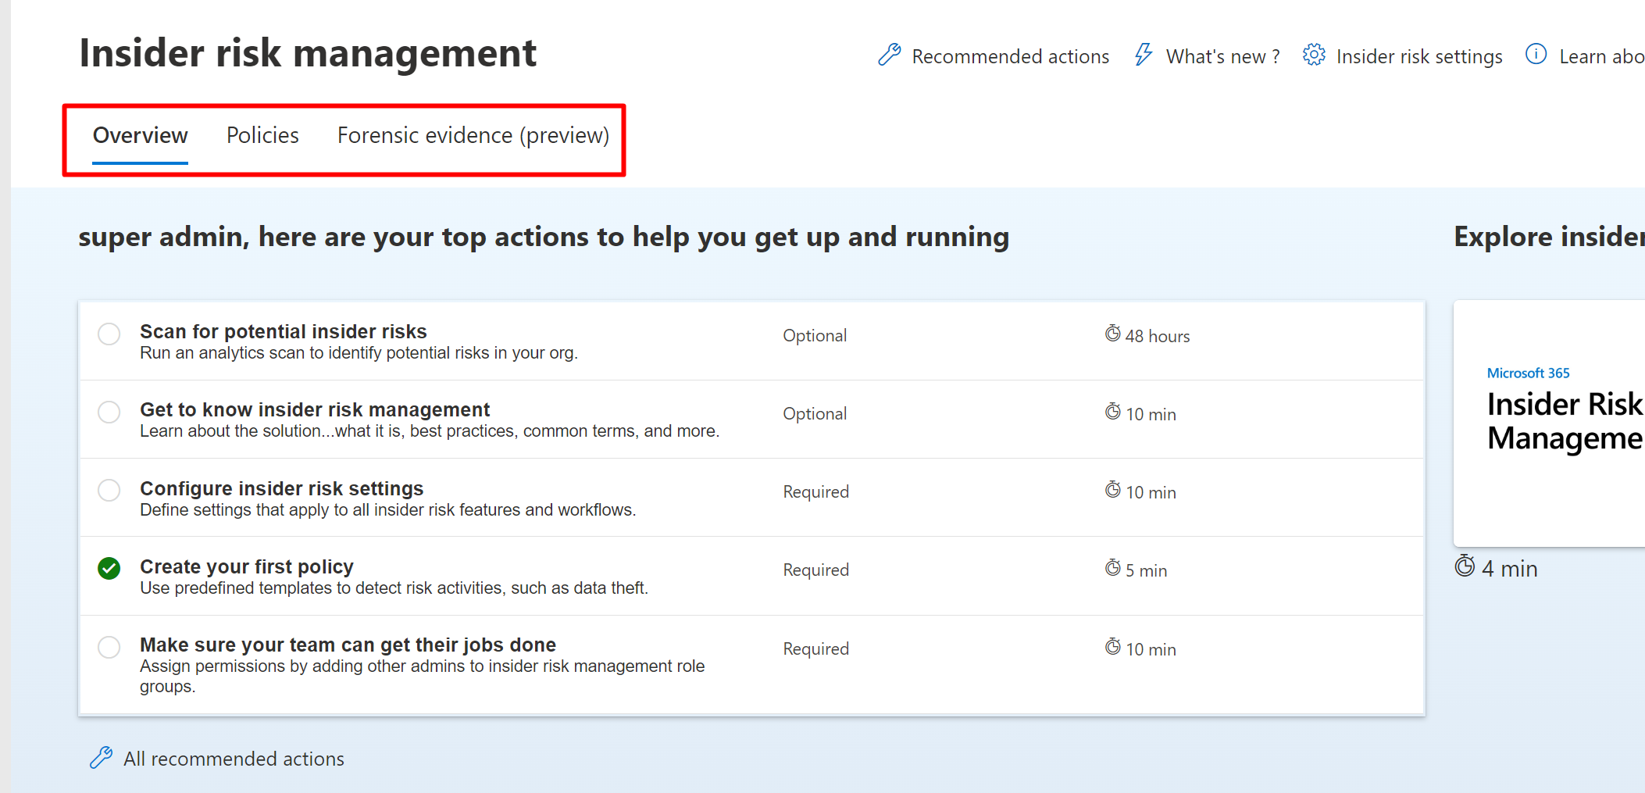The width and height of the screenshot is (1645, 793).
Task: Open the Forensic evidence (preview) tab
Action: (473, 136)
